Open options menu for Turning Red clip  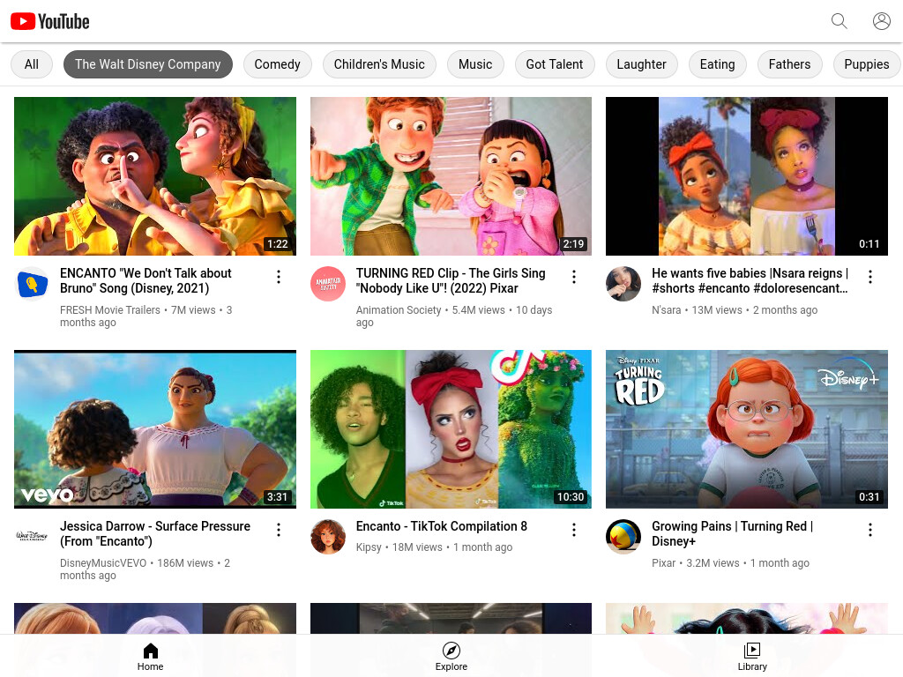point(573,277)
